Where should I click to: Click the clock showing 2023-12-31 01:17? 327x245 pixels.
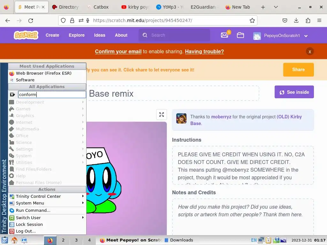(x=308, y=240)
